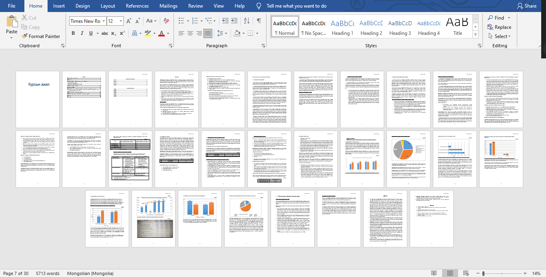Select the Курсын ажил title page thumbnail
Screen dimensions: 546x277
(x=38, y=99)
